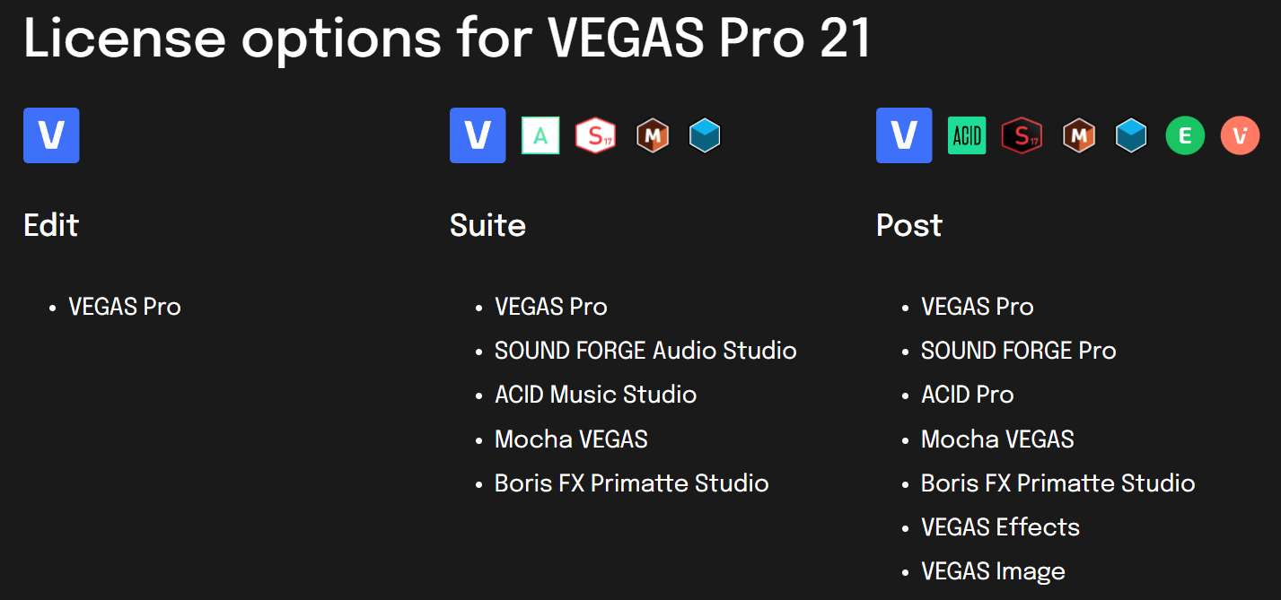Select the Mocha VEGAS icon in Post
This screenshot has height=600, width=1281.
pyautogui.click(x=1079, y=136)
